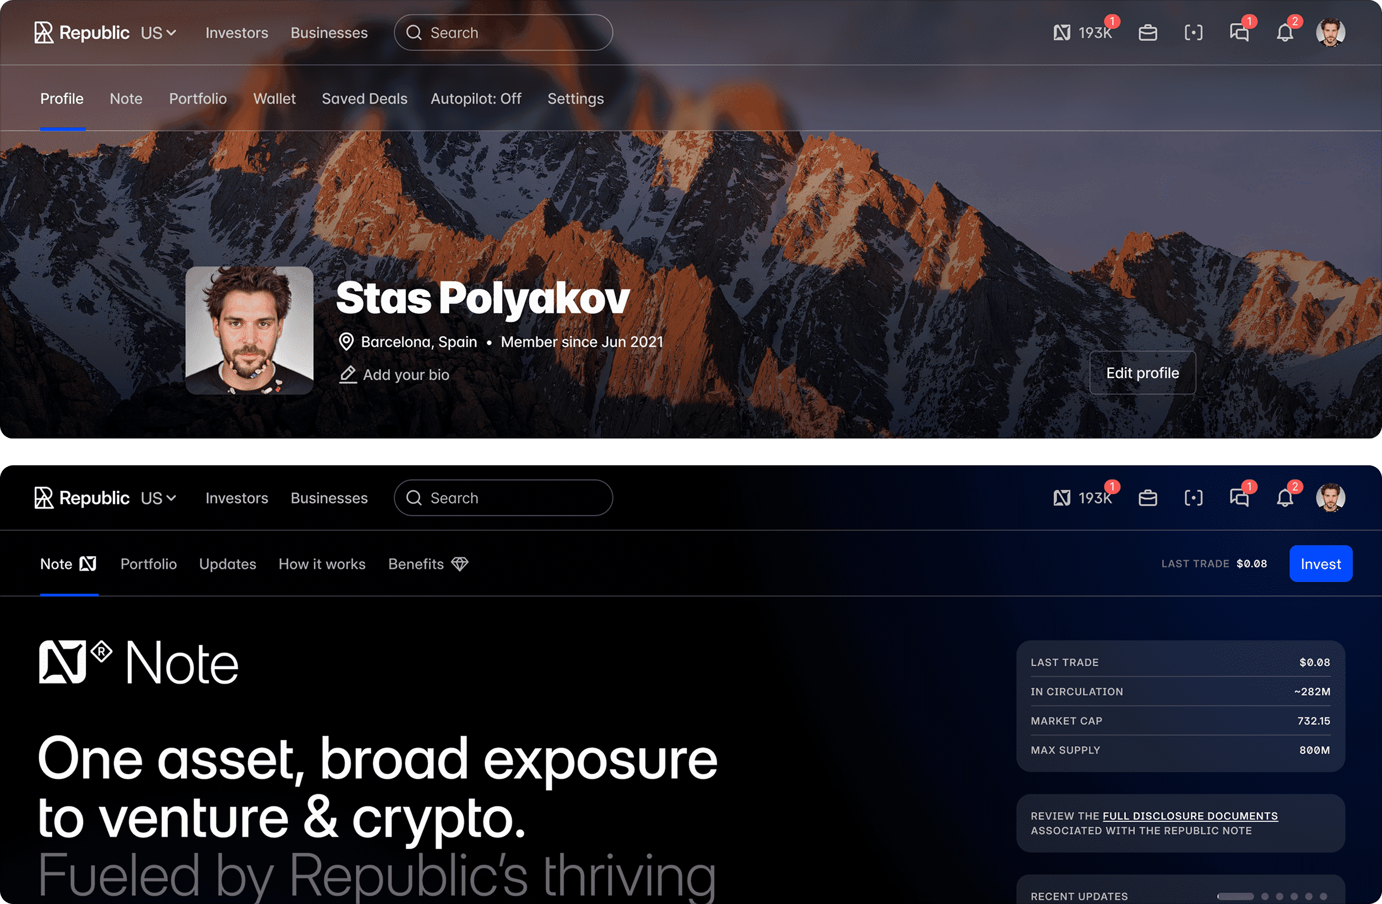Open the briefcase portfolio icon in top header
This screenshot has width=1382, height=904.
[1147, 33]
